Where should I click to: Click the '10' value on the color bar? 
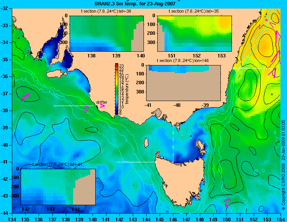[x=122, y=107]
